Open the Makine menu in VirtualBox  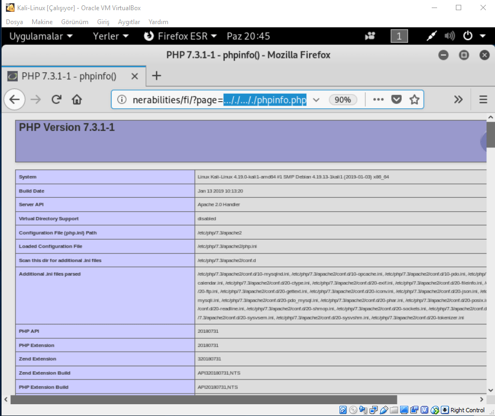point(42,22)
